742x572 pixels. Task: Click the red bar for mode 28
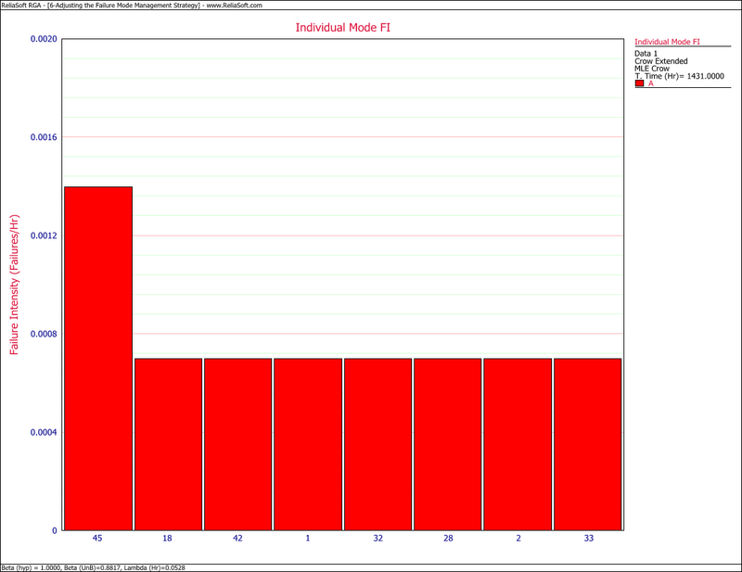click(x=448, y=444)
